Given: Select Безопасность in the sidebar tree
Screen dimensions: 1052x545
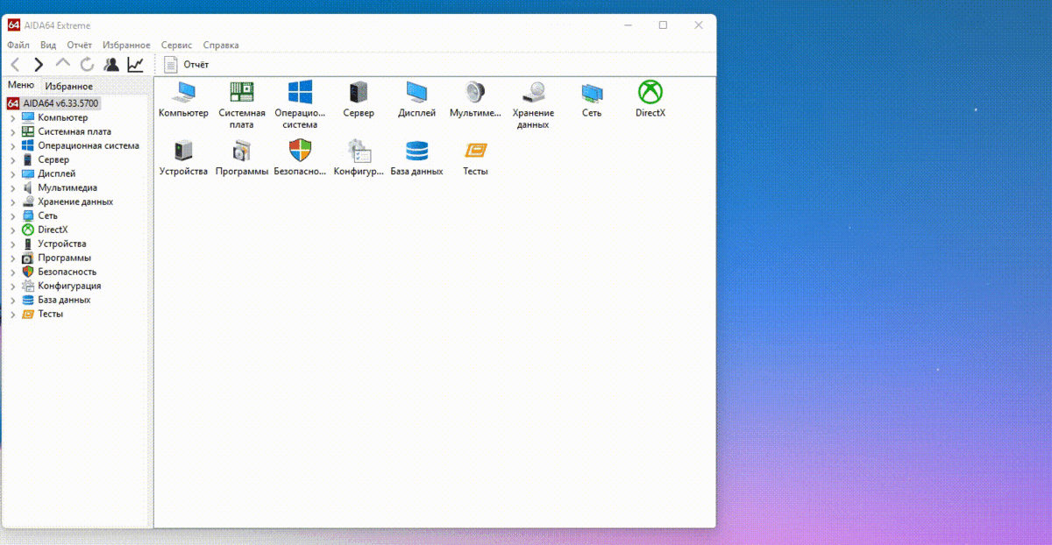Looking at the screenshot, I should click(x=68, y=272).
